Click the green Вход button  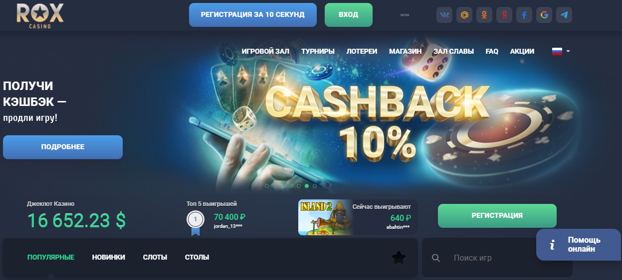(349, 15)
